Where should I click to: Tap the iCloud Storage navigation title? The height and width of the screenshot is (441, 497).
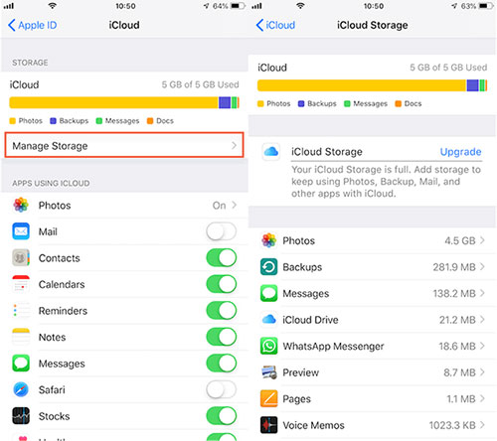pyautogui.click(x=373, y=25)
